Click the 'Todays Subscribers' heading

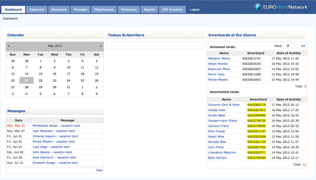[126, 35]
